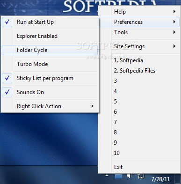Choose empty slot 8
Screen dimensions: 181x184
[x=139, y=132]
